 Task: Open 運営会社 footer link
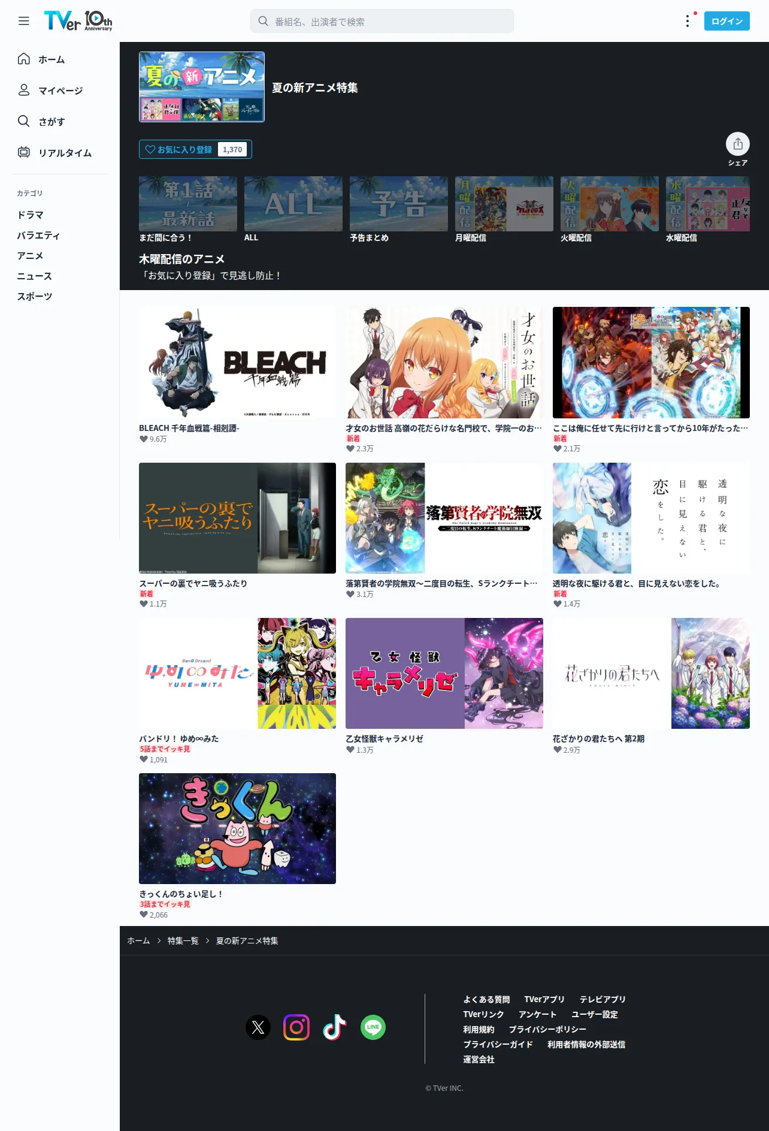click(x=479, y=1059)
